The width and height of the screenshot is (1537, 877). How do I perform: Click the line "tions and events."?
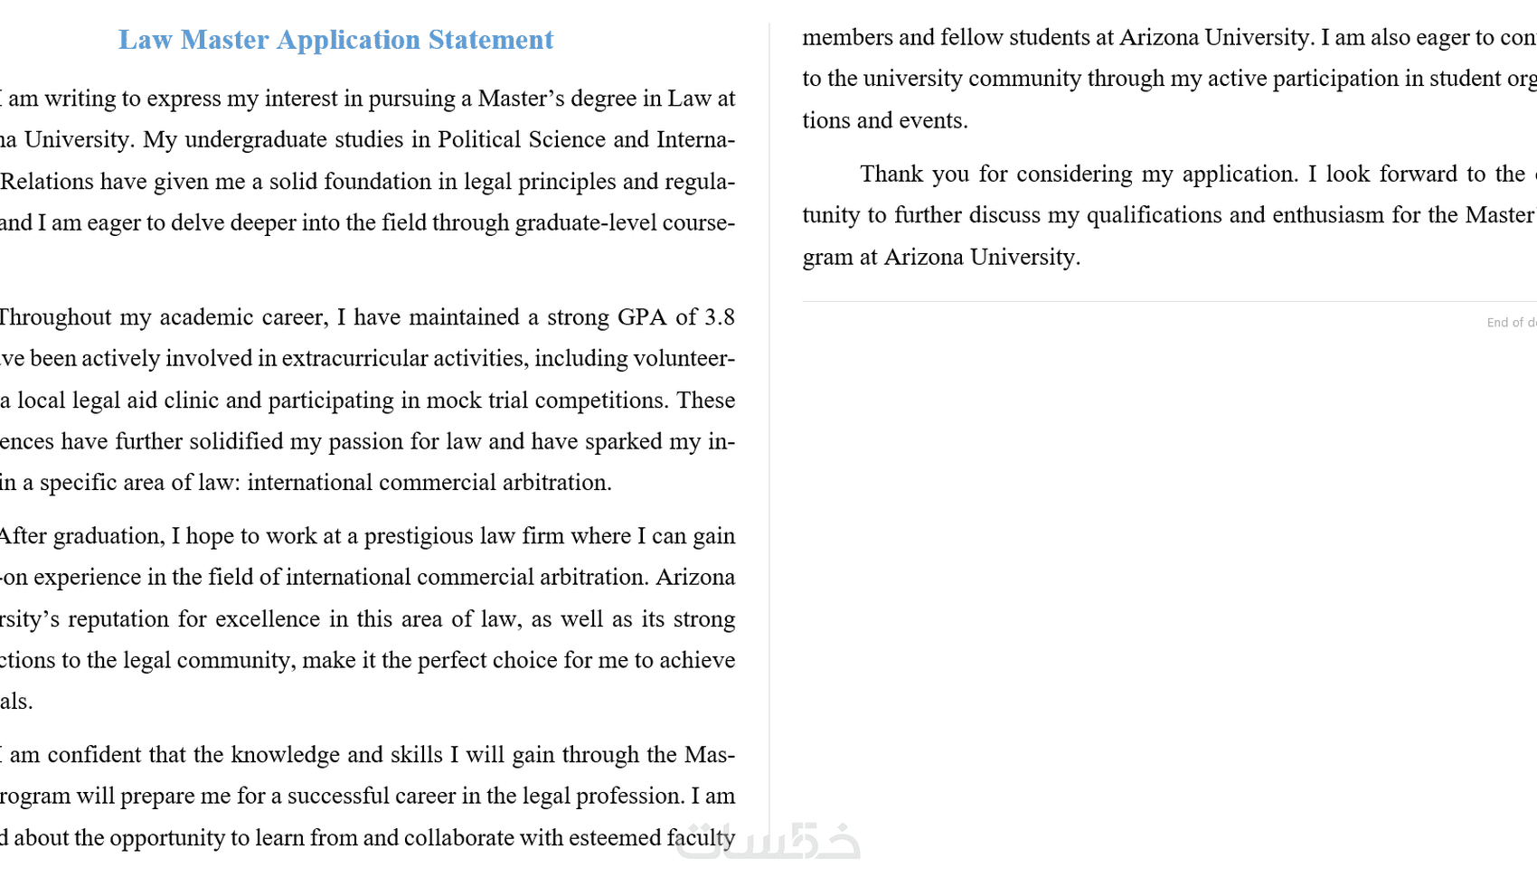(x=884, y=120)
